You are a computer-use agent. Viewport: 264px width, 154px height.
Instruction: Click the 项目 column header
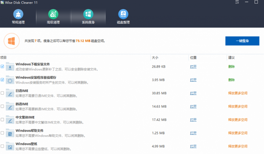(3, 58)
